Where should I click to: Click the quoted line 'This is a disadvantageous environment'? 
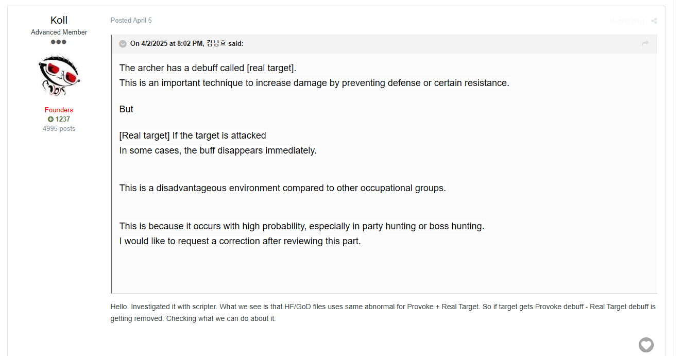(282, 188)
